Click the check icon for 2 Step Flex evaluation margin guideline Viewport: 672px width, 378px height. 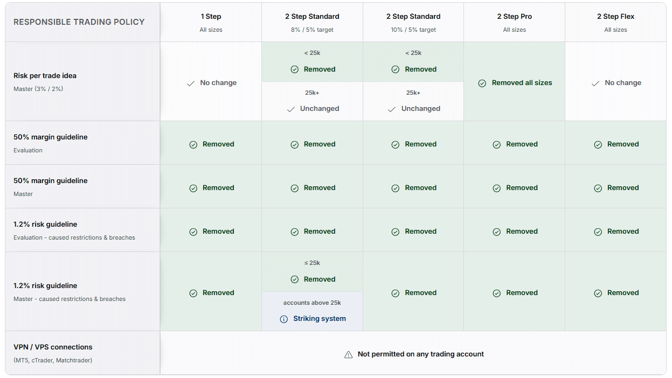click(598, 145)
